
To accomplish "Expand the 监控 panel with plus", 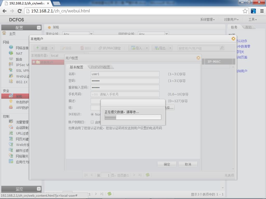I will pyautogui.click(x=39, y=189).
